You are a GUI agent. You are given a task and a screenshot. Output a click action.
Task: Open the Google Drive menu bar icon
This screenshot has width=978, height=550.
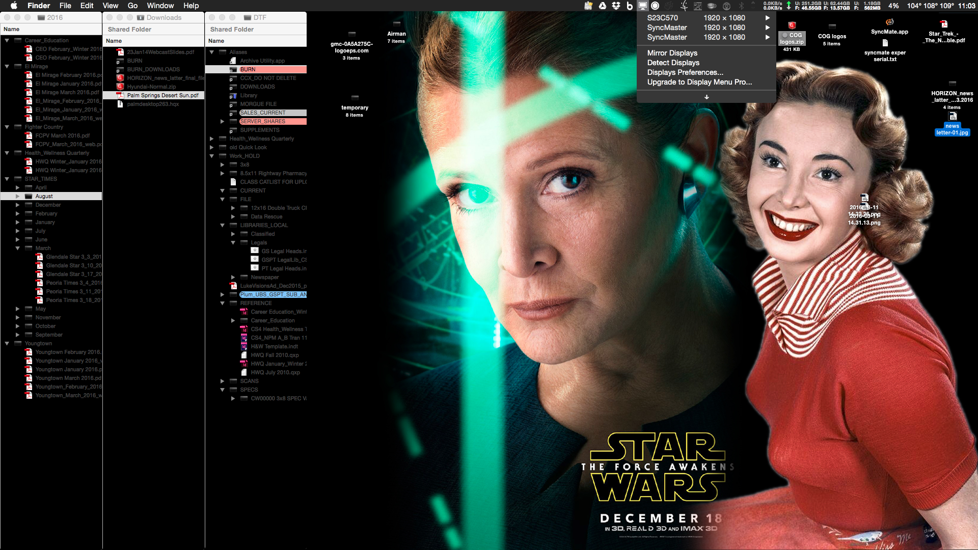coord(603,6)
